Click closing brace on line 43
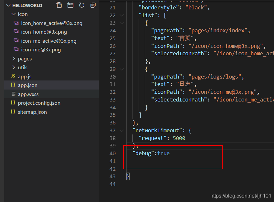274x202 pixels. [x=128, y=176]
